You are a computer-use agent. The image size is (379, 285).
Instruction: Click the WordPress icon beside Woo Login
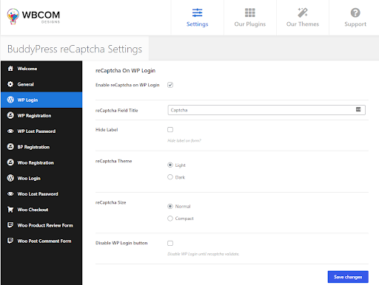[x=10, y=178]
